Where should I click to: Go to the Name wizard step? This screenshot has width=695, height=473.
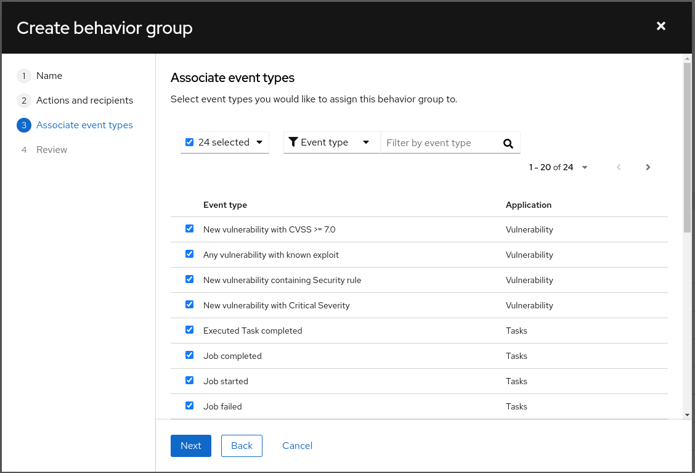point(49,76)
